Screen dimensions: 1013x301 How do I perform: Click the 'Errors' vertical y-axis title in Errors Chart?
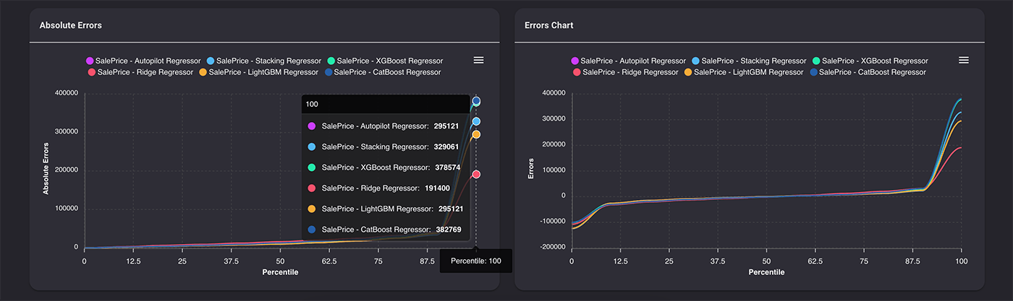click(530, 170)
